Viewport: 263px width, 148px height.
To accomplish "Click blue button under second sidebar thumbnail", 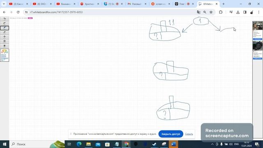I will coord(258,58).
